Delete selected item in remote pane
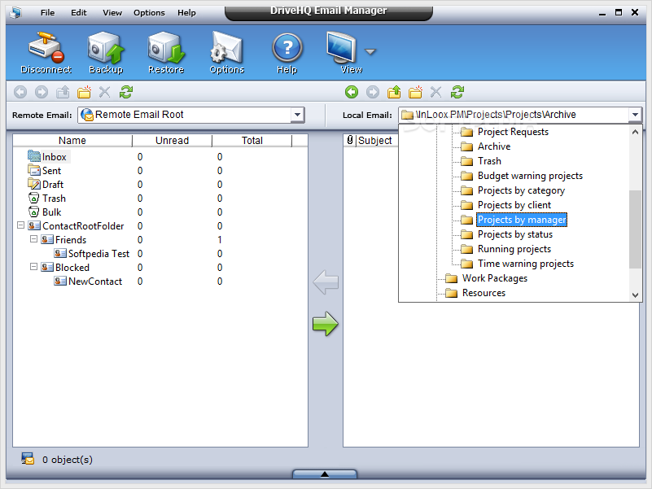 105,92
